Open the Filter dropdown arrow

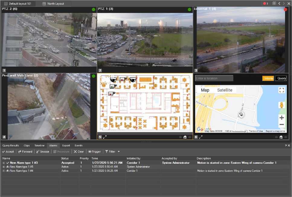(x=119, y=152)
